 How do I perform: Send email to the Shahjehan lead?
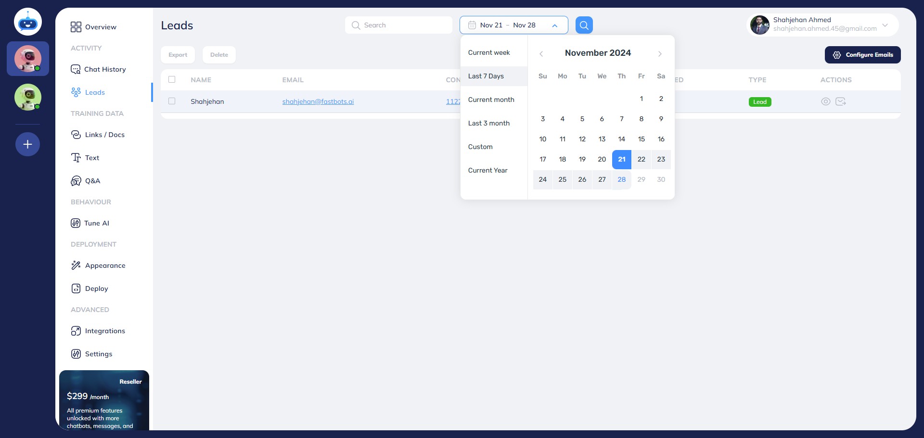(841, 101)
